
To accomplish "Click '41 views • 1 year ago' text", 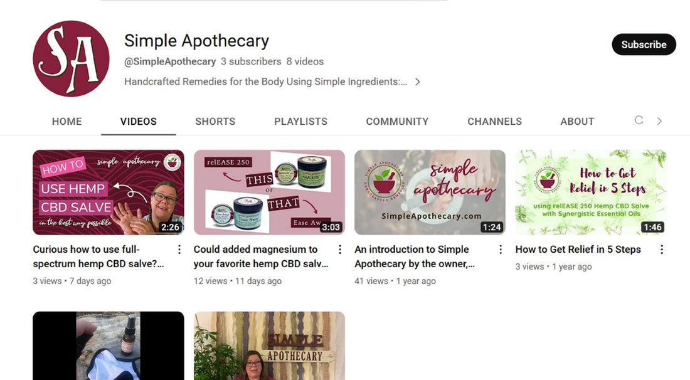I will pyautogui.click(x=395, y=281).
